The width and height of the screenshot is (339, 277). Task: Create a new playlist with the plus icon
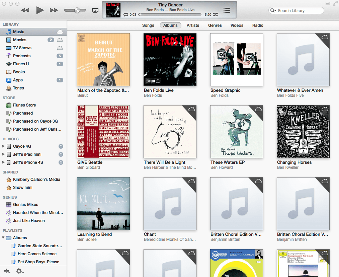point(6,271)
